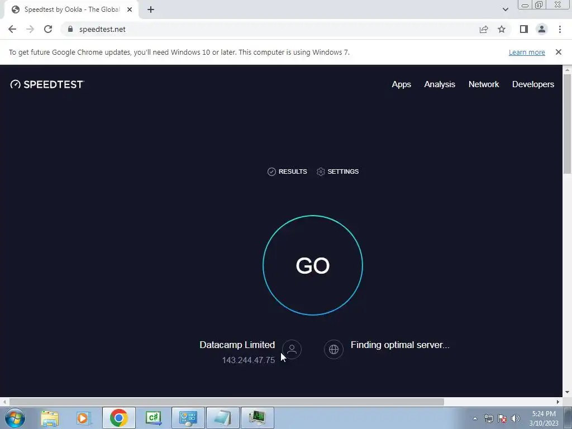Dismiss the Chrome update notification bar
The width and height of the screenshot is (572, 429).
(559, 52)
